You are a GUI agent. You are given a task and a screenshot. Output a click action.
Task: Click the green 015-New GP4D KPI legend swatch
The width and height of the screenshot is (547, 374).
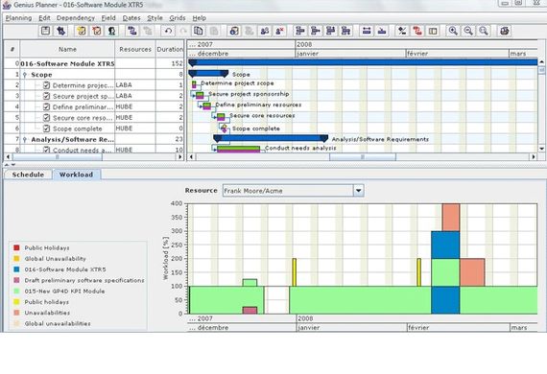tap(16, 291)
